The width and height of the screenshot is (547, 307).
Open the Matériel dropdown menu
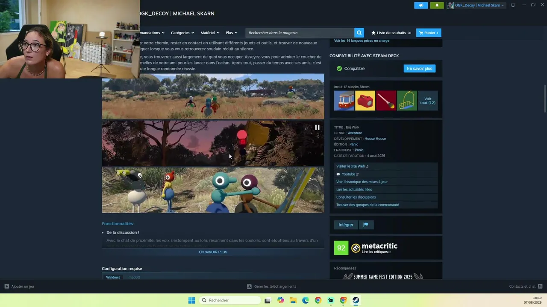click(210, 33)
